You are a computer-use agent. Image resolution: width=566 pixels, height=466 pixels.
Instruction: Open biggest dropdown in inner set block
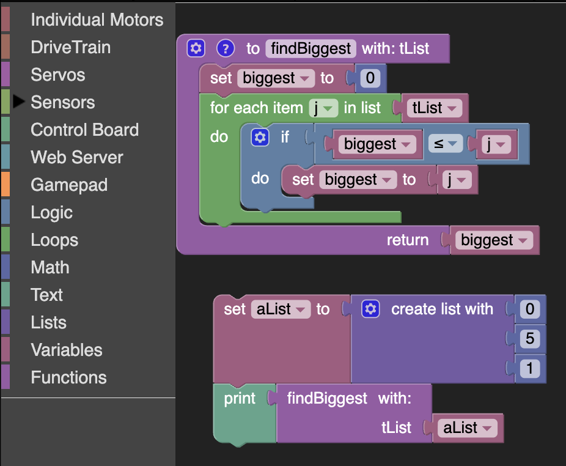[x=358, y=180]
